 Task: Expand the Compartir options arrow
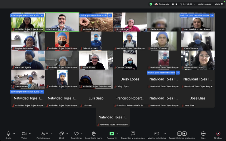coord(117,134)
